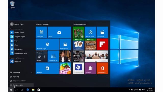Open the OneNote tile
This screenshot has height=92, width=163.
point(90,68)
